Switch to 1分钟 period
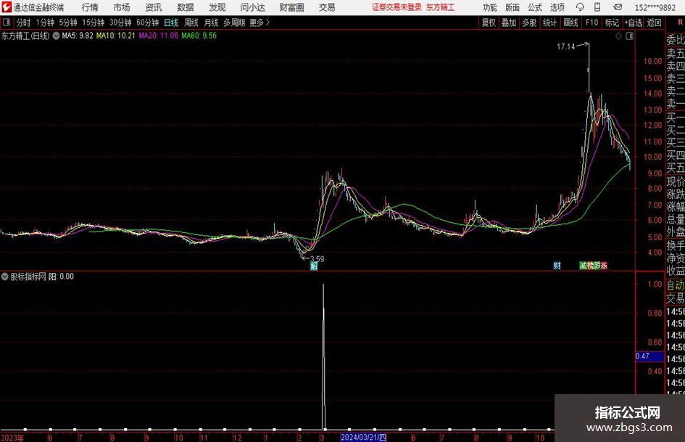 pos(45,22)
